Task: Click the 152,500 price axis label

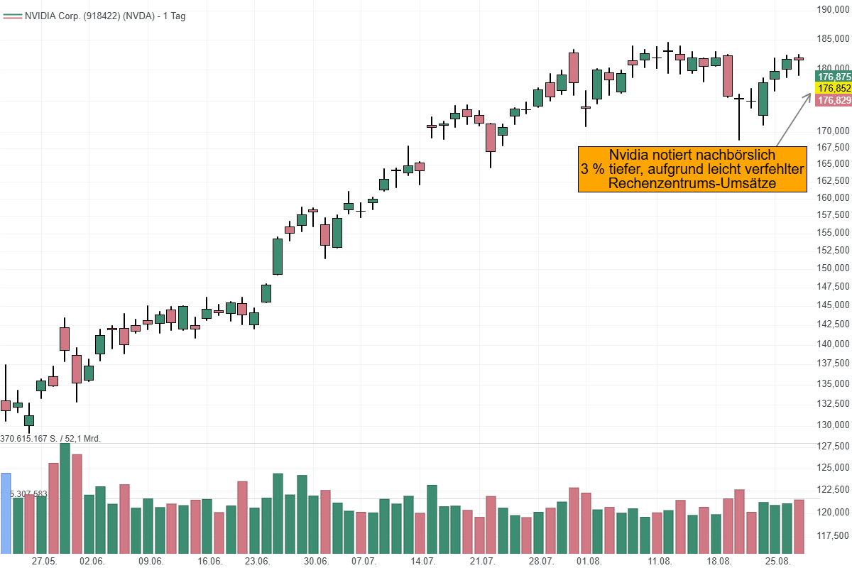Action: [834, 250]
